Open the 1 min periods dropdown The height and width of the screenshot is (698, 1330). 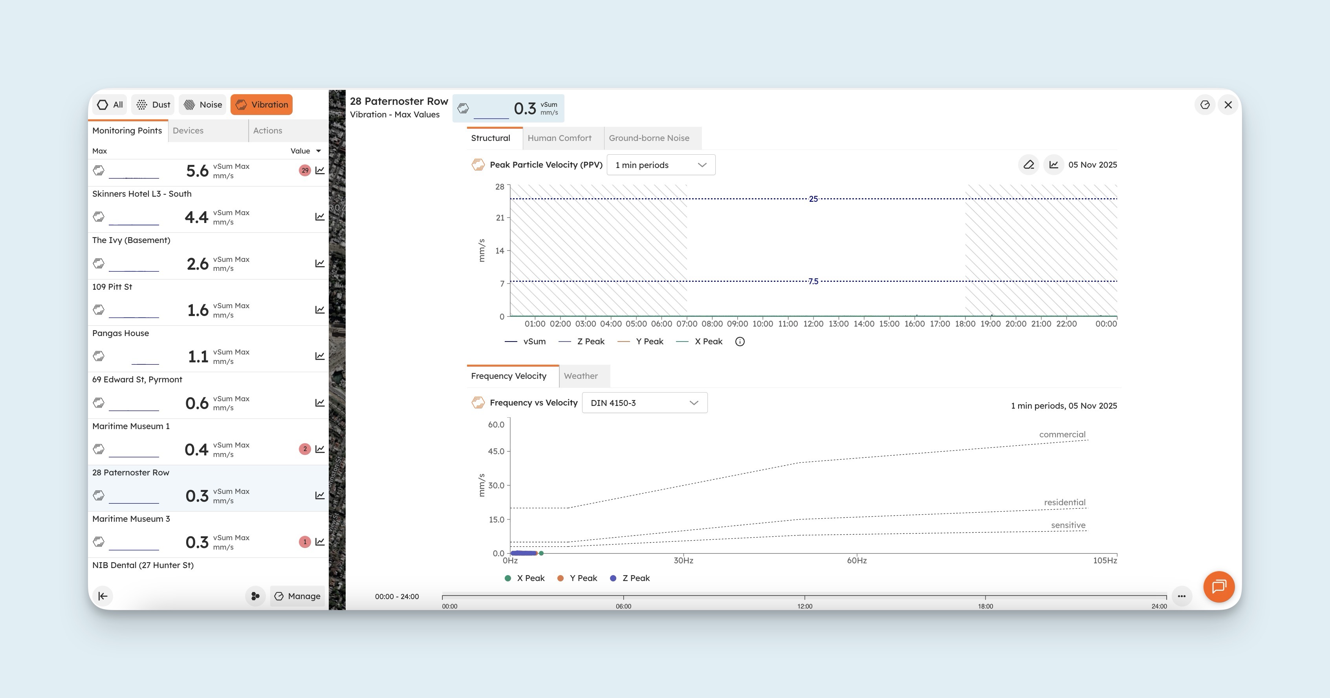point(660,165)
